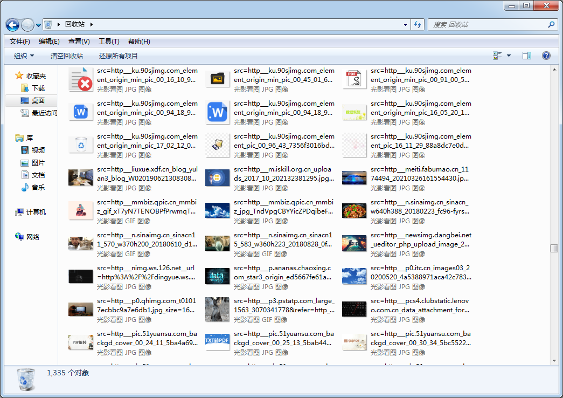
Task: Click Restore all items (还原所有项目) button
Action: tap(119, 56)
